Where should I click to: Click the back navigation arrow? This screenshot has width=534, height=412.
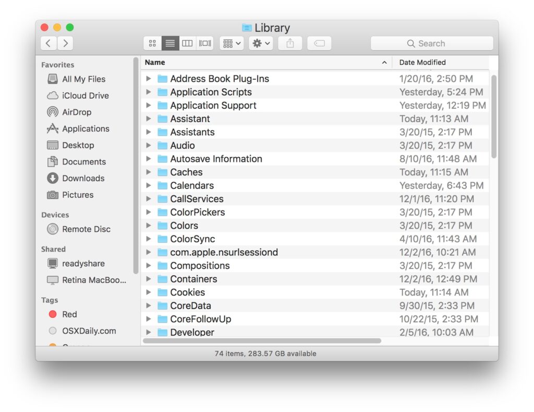pos(48,43)
